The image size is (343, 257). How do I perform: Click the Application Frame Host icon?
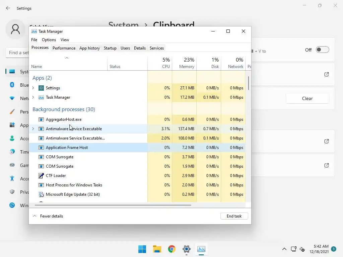tap(41, 148)
